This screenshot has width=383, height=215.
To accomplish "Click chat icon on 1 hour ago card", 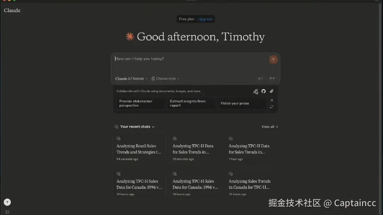I will point(231,138).
